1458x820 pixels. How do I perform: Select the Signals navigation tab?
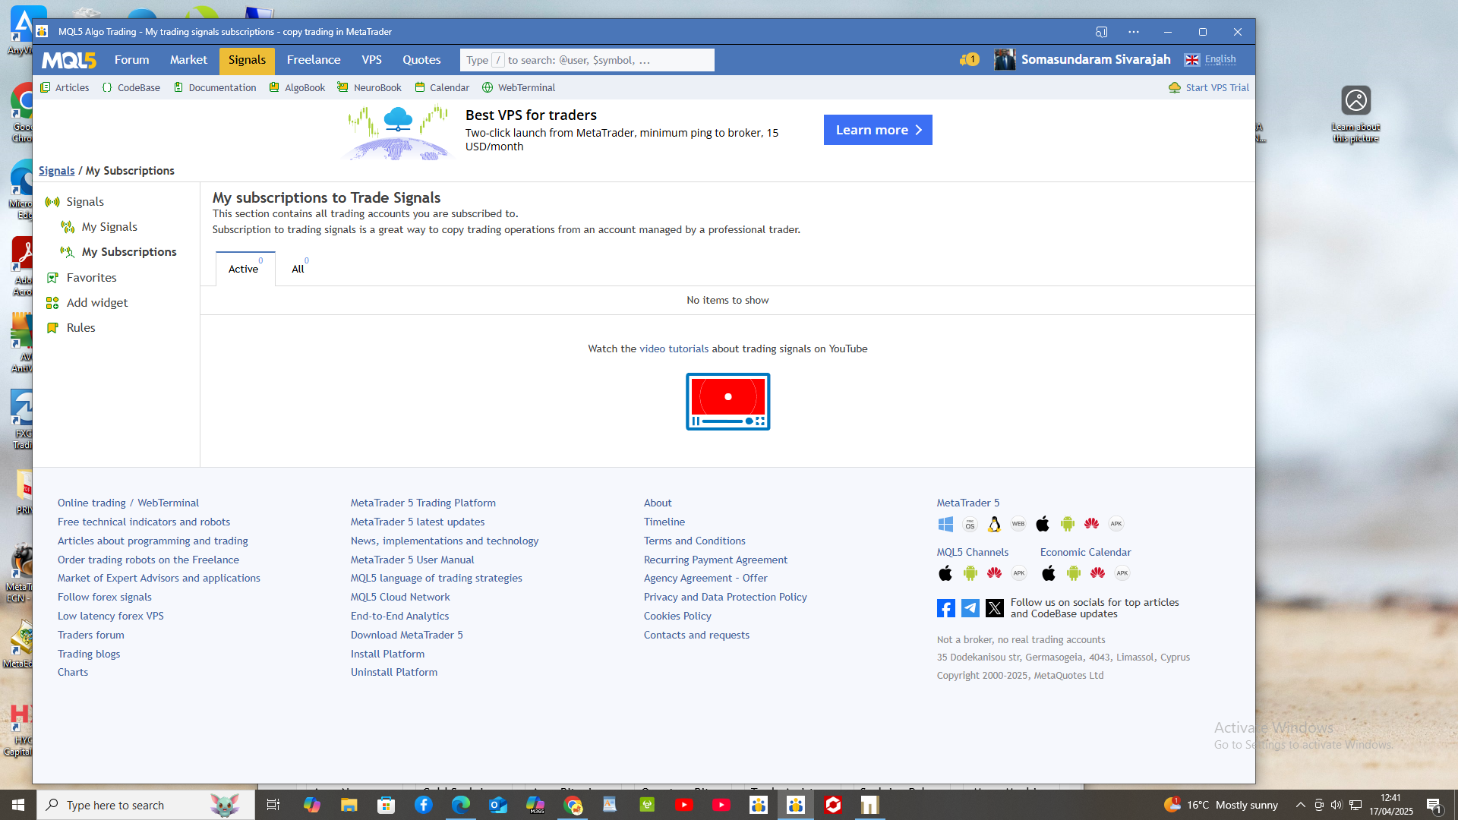(247, 60)
